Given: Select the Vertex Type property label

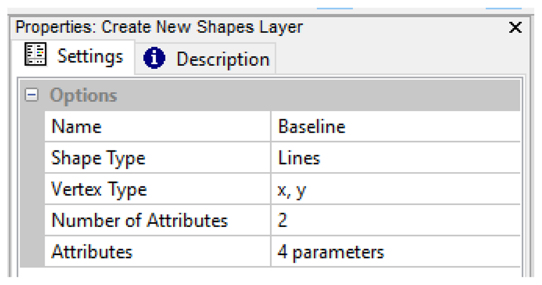Looking at the screenshot, I should 99,189.
